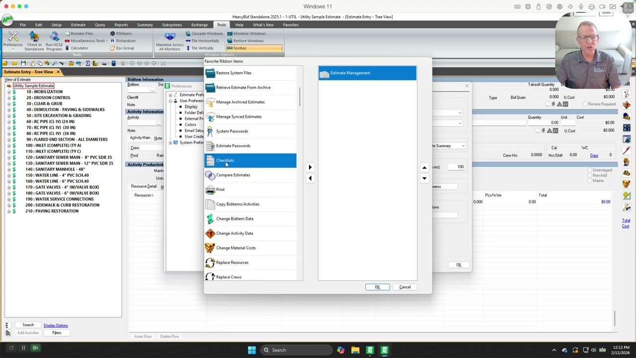
Task: Remove favorite item with left arrow
Action: click(x=310, y=178)
